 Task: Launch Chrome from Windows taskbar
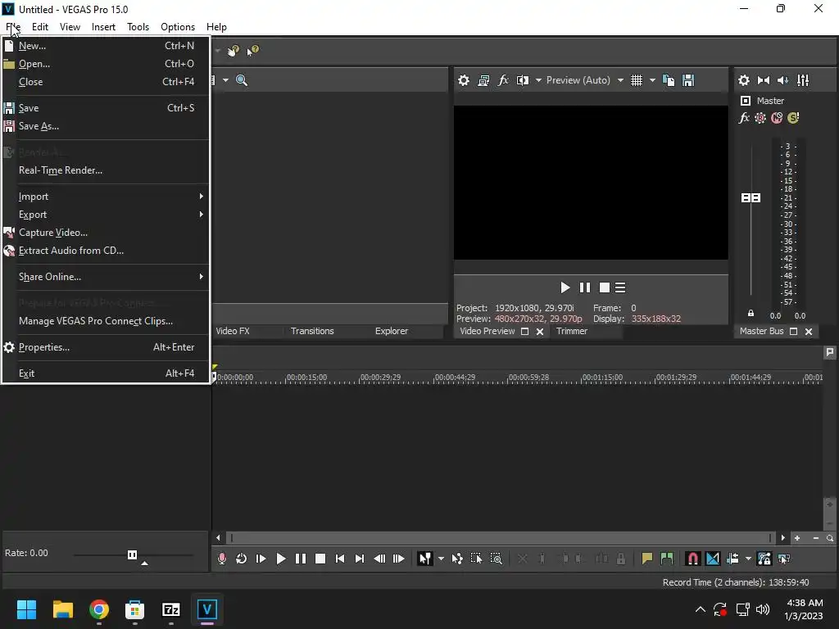[99, 609]
